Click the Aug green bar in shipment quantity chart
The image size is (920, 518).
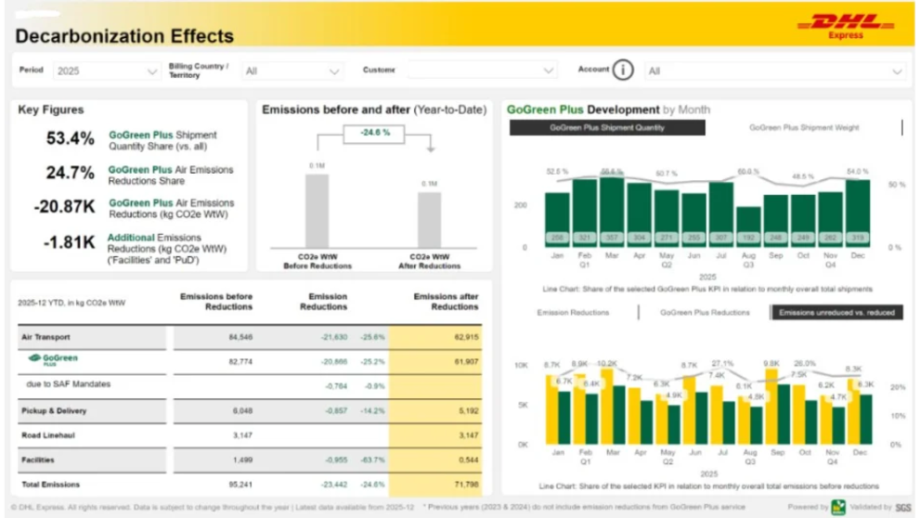coord(748,227)
